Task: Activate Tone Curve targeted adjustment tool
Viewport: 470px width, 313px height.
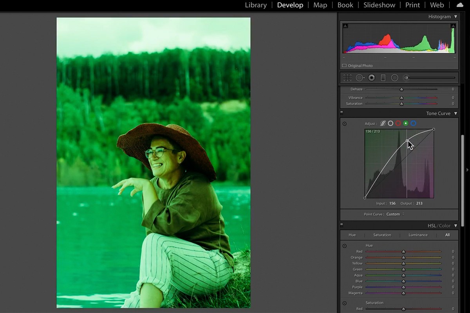Action: point(345,124)
